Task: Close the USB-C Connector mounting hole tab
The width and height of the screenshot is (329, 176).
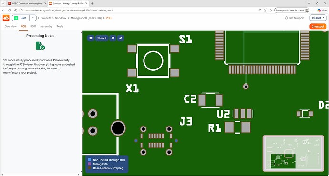Action: tap(45, 3)
